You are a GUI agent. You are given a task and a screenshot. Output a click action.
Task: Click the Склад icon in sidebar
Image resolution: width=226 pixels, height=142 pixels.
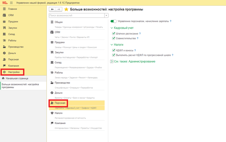(x=4, y=34)
